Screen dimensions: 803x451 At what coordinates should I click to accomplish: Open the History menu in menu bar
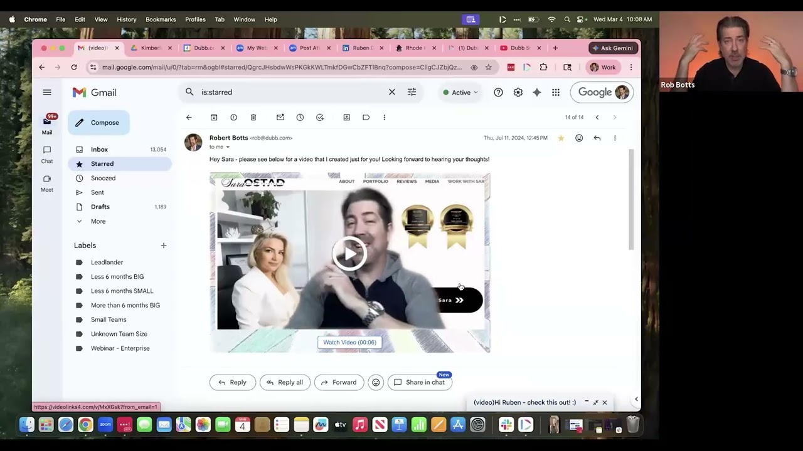126,19
